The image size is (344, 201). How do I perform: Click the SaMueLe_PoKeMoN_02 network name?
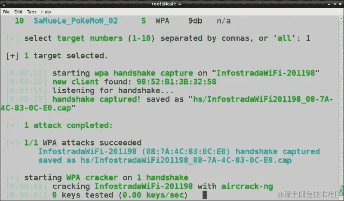pos(76,21)
